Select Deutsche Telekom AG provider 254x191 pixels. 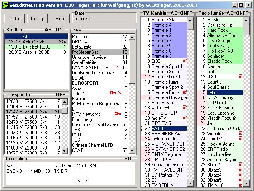100,73
